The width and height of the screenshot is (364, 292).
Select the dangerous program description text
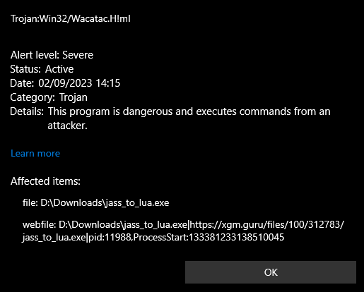click(189, 118)
